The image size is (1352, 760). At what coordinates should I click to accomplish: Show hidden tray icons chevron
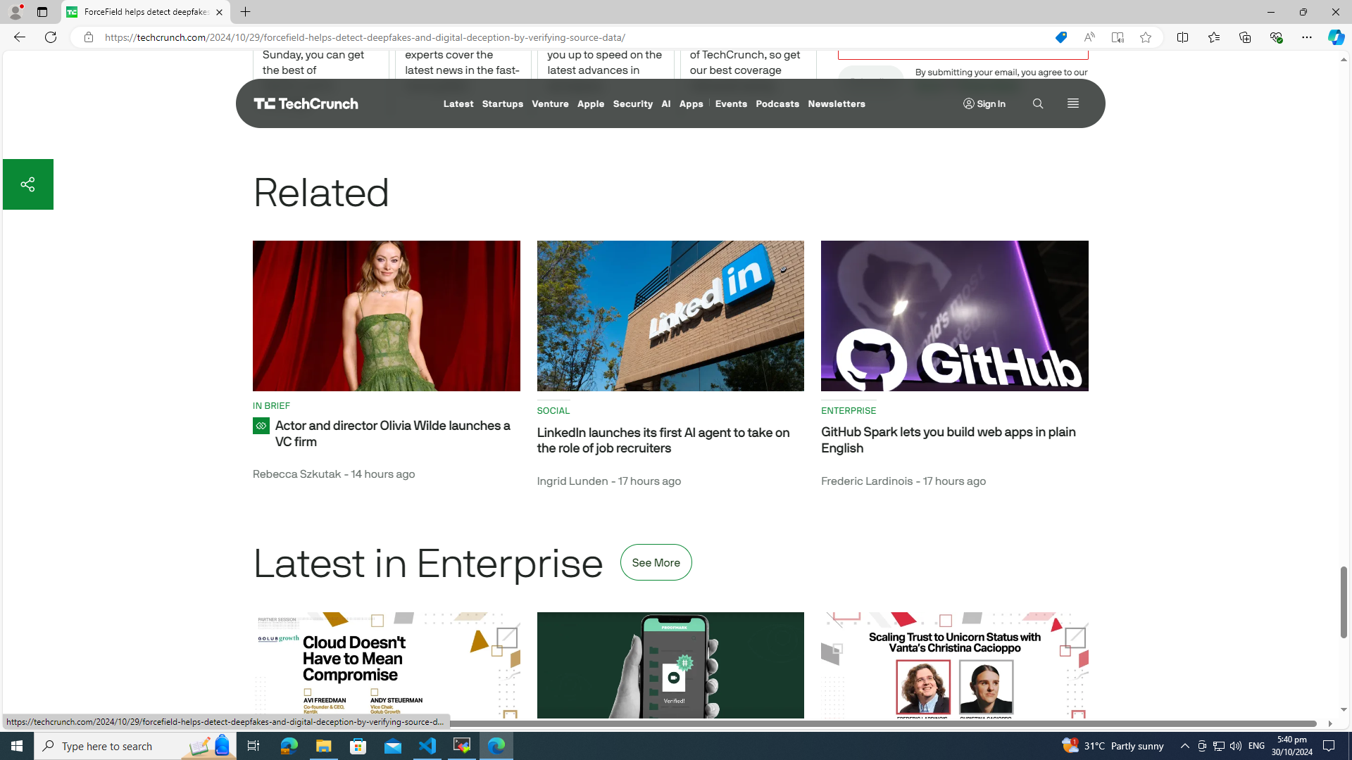[1184, 746]
